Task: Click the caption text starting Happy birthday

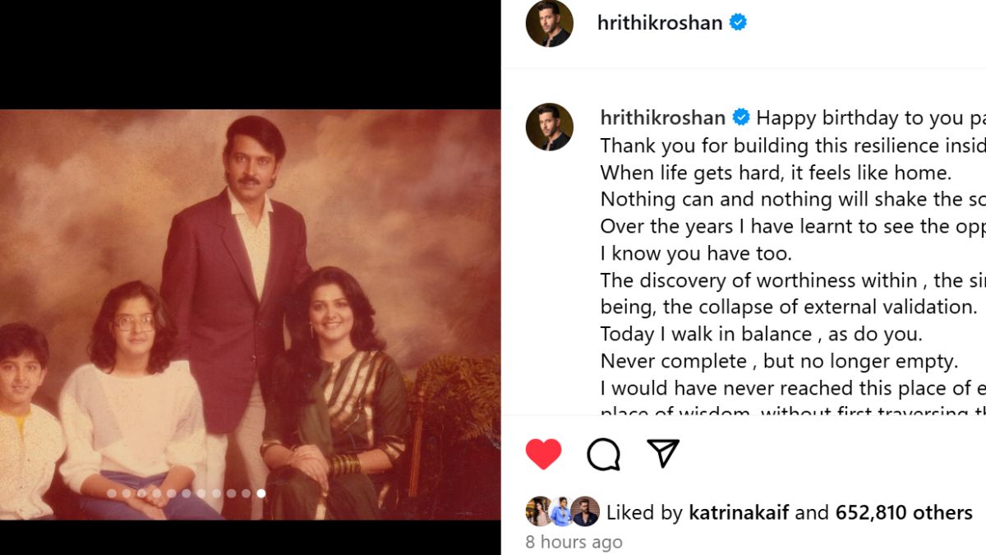Action: (x=871, y=118)
